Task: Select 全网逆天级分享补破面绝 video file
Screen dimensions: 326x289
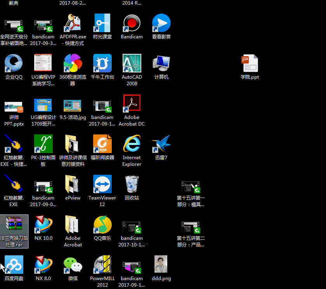Action: (14, 33)
